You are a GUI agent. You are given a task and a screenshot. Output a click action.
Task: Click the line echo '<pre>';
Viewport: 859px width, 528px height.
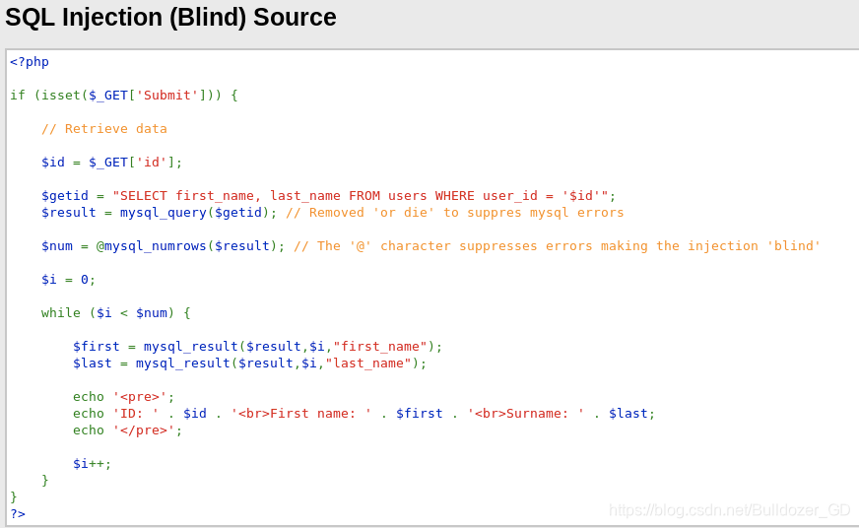coord(124,397)
